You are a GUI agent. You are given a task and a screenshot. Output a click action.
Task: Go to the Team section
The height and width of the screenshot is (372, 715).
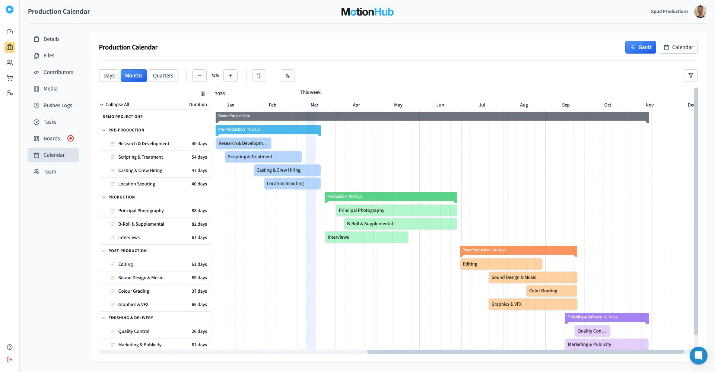pyautogui.click(x=50, y=172)
